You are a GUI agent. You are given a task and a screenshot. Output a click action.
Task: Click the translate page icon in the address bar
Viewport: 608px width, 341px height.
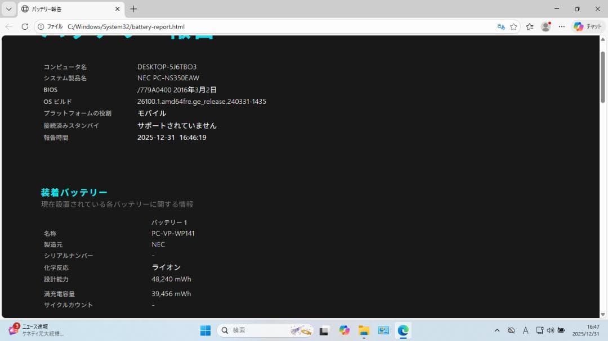coord(502,26)
